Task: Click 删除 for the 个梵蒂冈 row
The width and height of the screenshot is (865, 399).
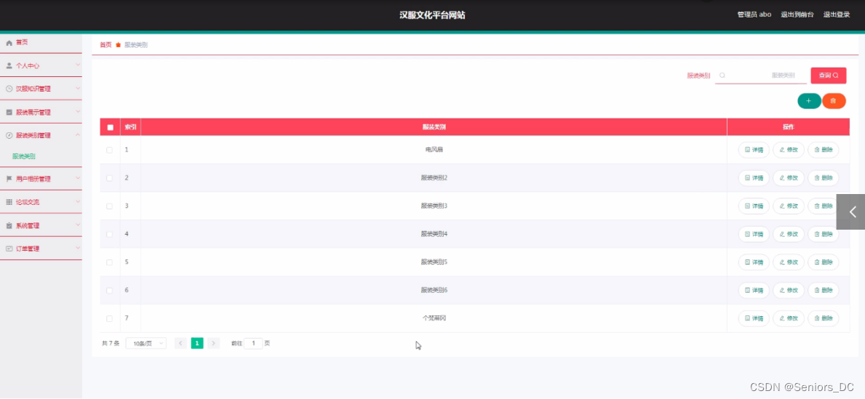Action: point(823,318)
